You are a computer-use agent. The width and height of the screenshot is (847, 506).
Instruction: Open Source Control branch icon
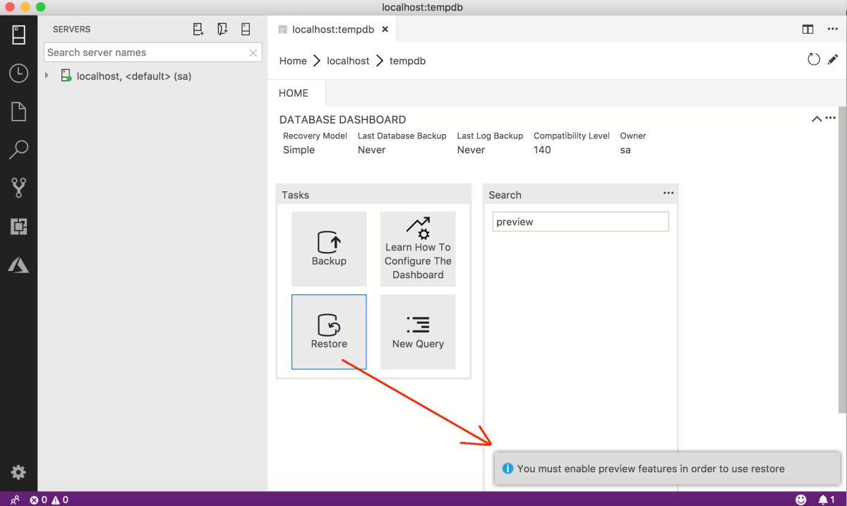pyautogui.click(x=18, y=187)
